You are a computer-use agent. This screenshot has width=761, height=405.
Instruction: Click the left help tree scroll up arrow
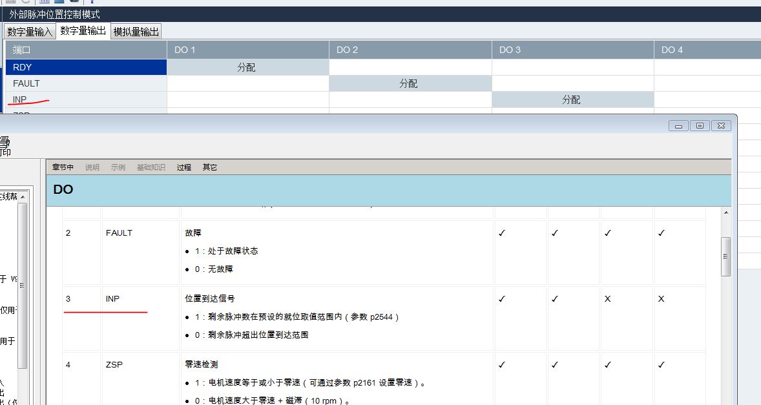coord(23,197)
